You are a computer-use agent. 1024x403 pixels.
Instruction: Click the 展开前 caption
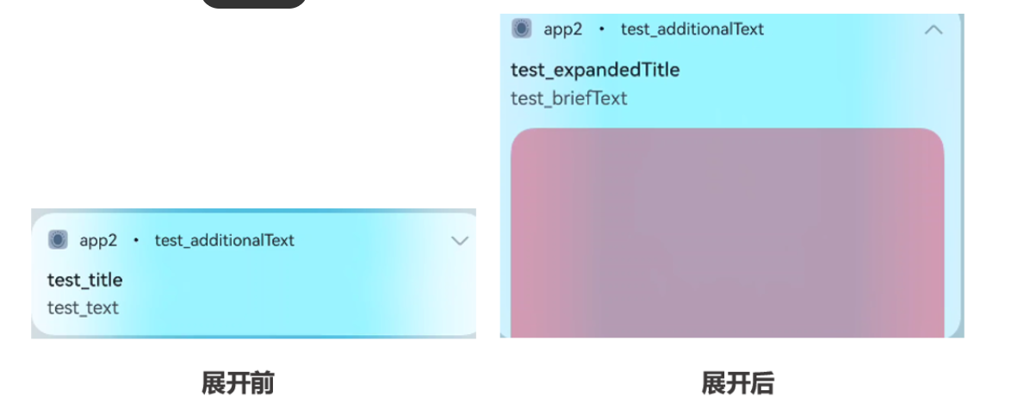click(238, 382)
